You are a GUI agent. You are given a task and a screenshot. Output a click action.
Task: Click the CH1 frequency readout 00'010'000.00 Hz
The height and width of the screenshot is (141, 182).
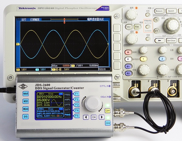pyautogui.click(x=49, y=97)
